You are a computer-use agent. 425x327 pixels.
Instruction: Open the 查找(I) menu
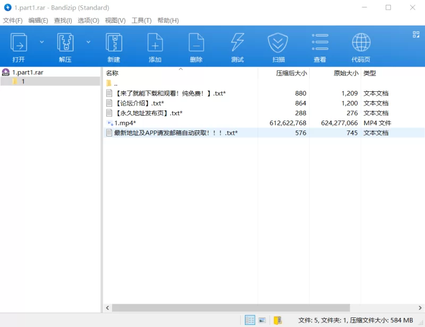[63, 21]
